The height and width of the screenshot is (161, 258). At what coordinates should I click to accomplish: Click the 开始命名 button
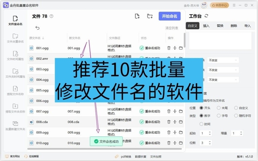(x=170, y=16)
